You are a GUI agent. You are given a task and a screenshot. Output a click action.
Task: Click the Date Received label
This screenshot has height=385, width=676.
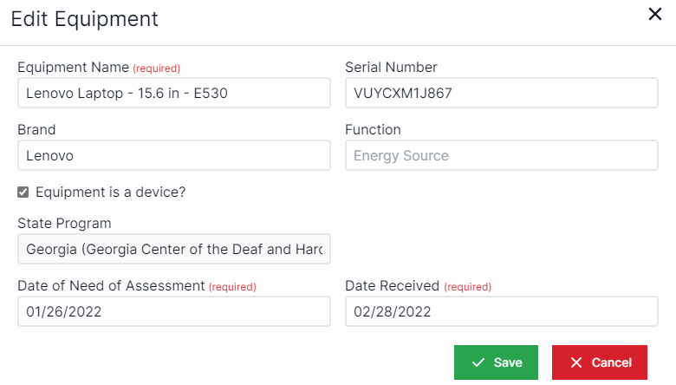[392, 285]
